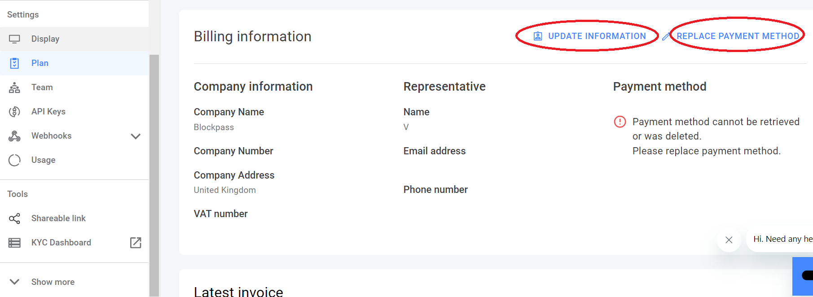Click the Webhooks icon in sidebar
The image size is (813, 297).
coord(14,136)
